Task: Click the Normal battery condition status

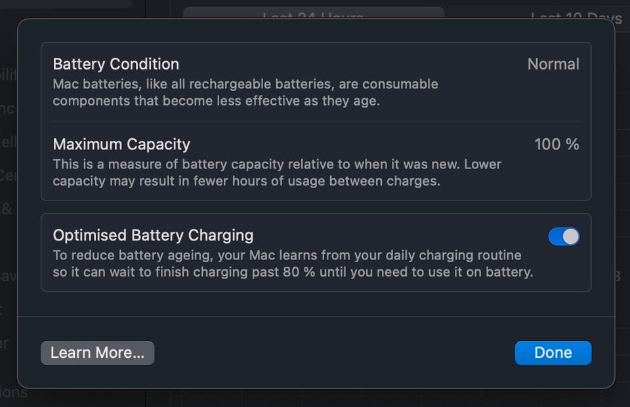Action: coord(553,64)
